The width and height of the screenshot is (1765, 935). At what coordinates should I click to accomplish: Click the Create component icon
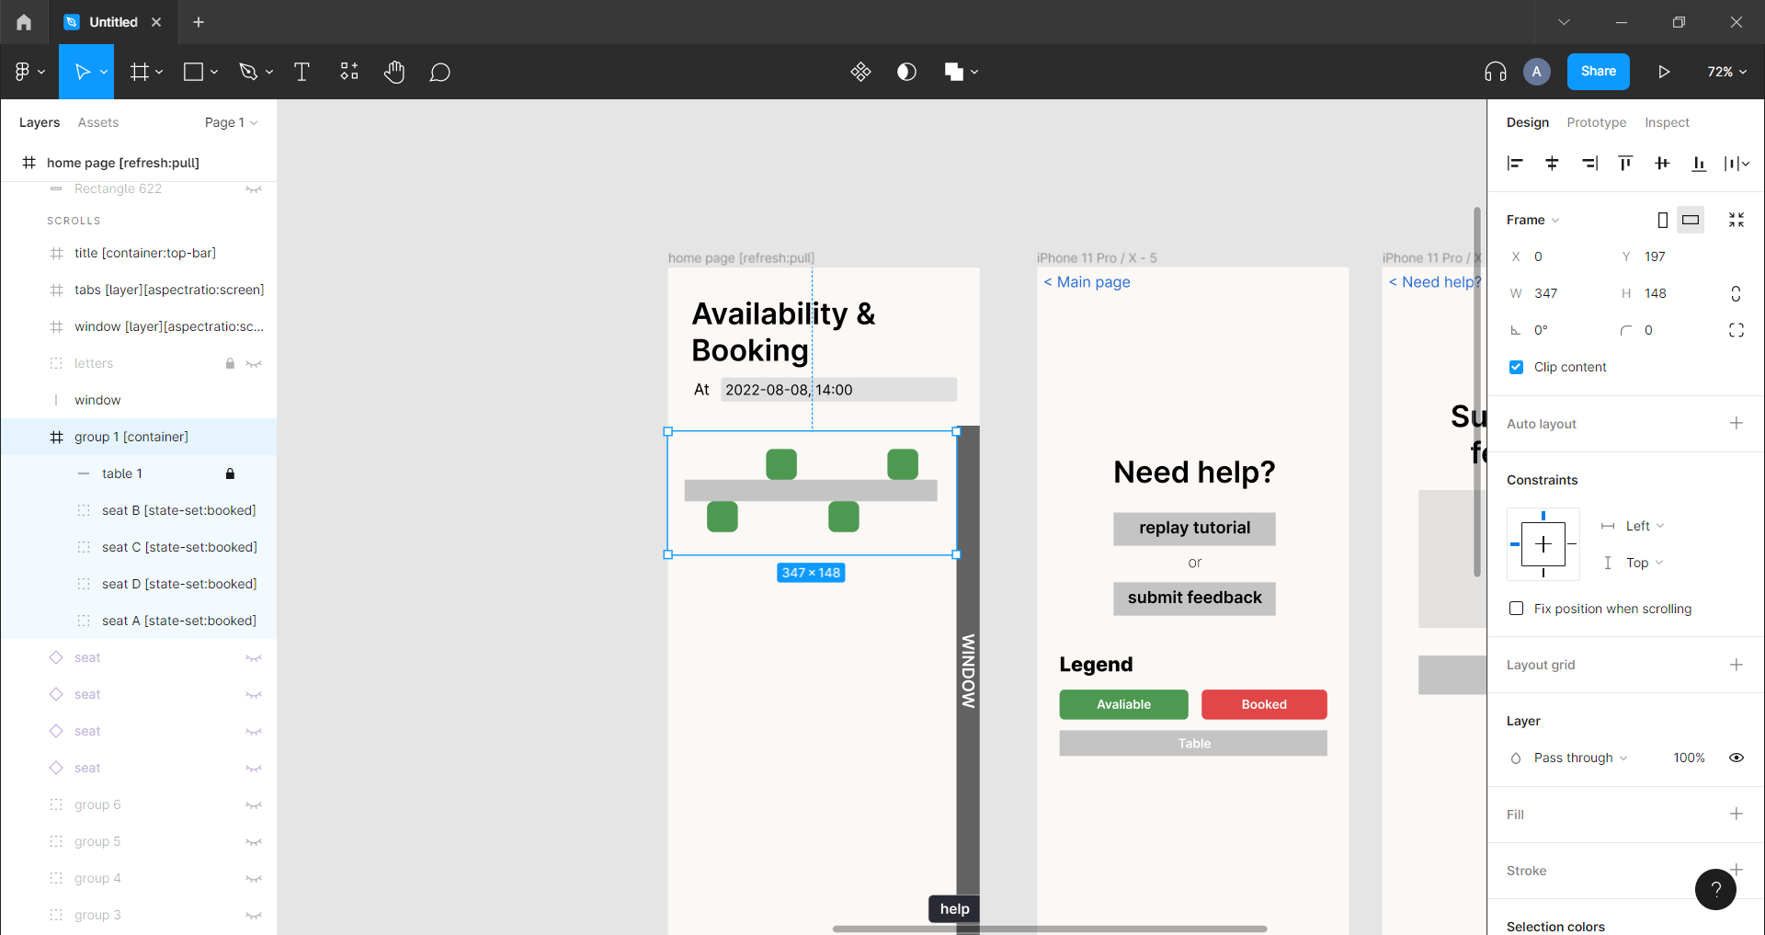[860, 72]
